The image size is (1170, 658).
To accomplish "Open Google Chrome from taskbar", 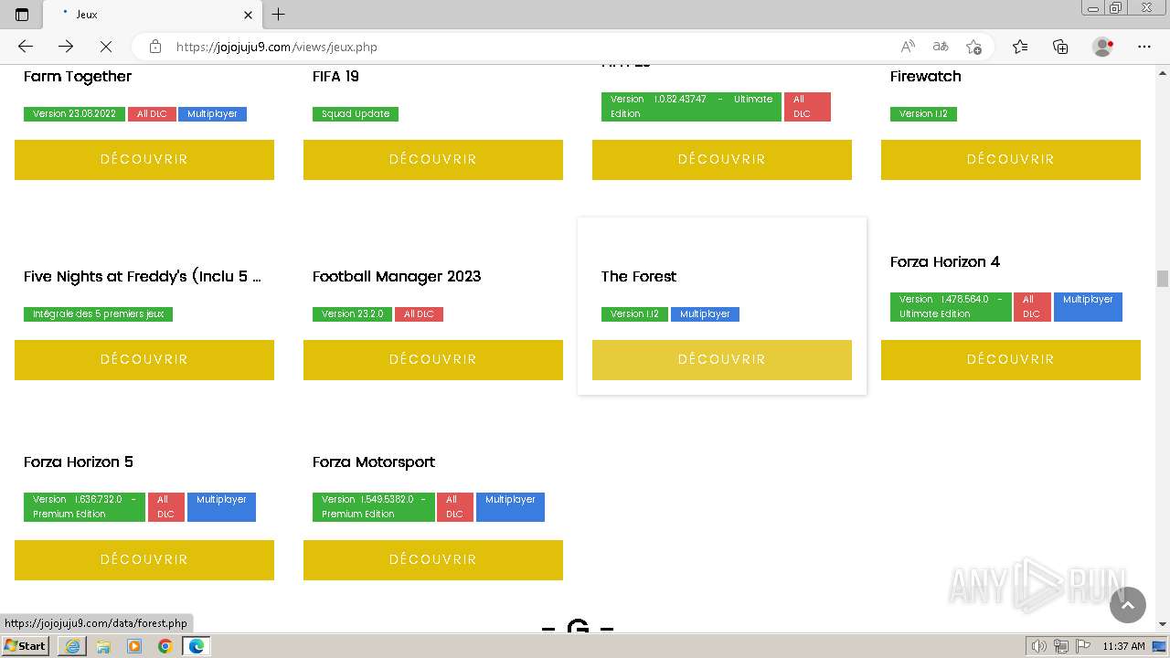I will (165, 646).
